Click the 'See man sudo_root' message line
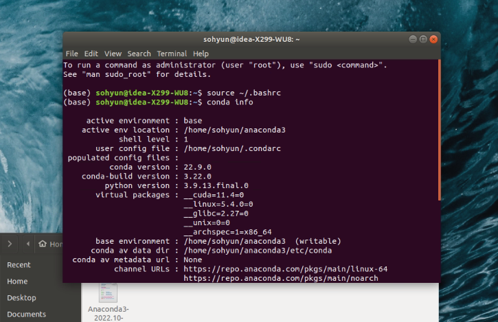Screen dimensions: 498x322 (x=137, y=75)
